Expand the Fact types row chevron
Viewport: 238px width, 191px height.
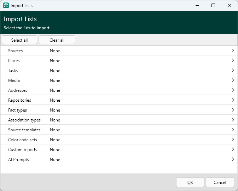click(233, 110)
